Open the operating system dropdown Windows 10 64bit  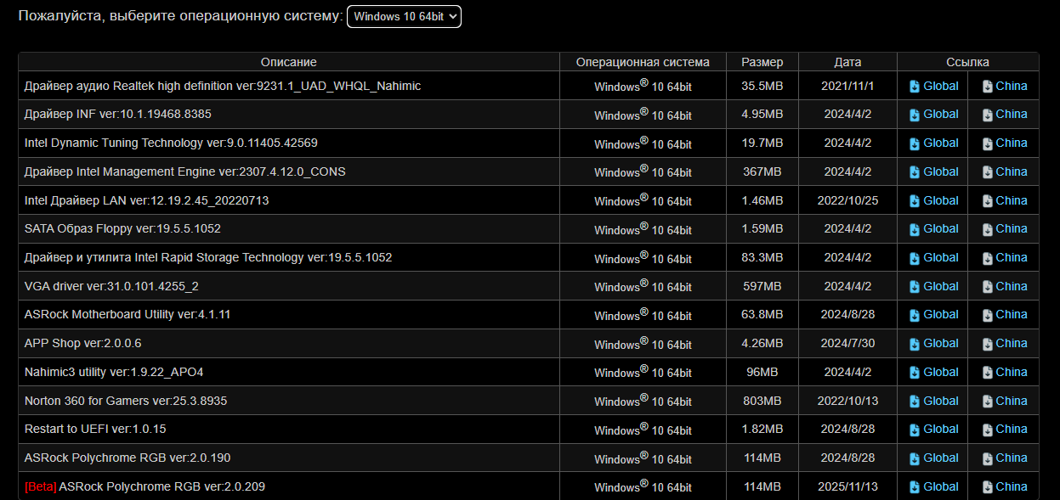pyautogui.click(x=404, y=16)
